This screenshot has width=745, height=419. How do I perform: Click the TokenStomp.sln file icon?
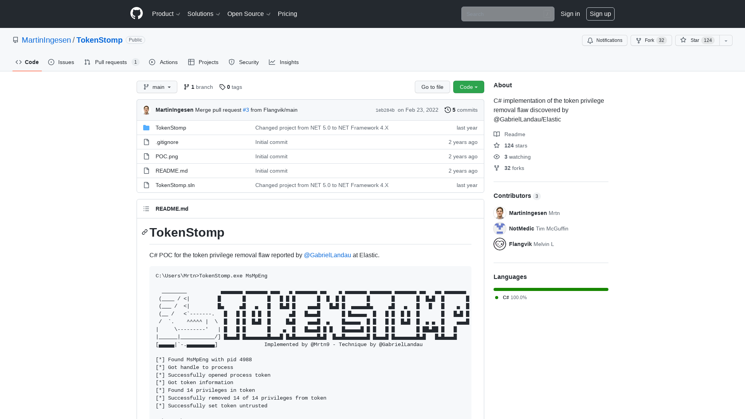tap(146, 185)
